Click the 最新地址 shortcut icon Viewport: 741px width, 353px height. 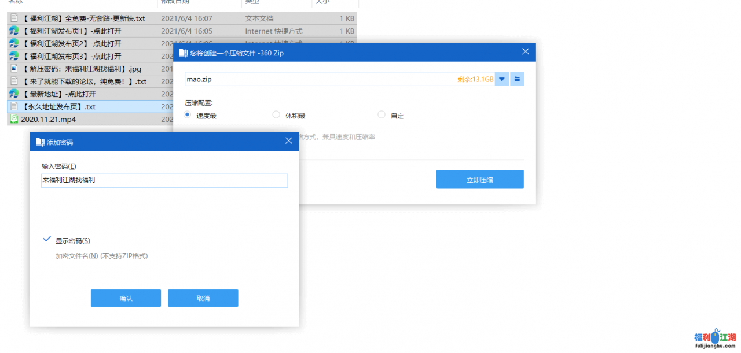[x=14, y=94]
